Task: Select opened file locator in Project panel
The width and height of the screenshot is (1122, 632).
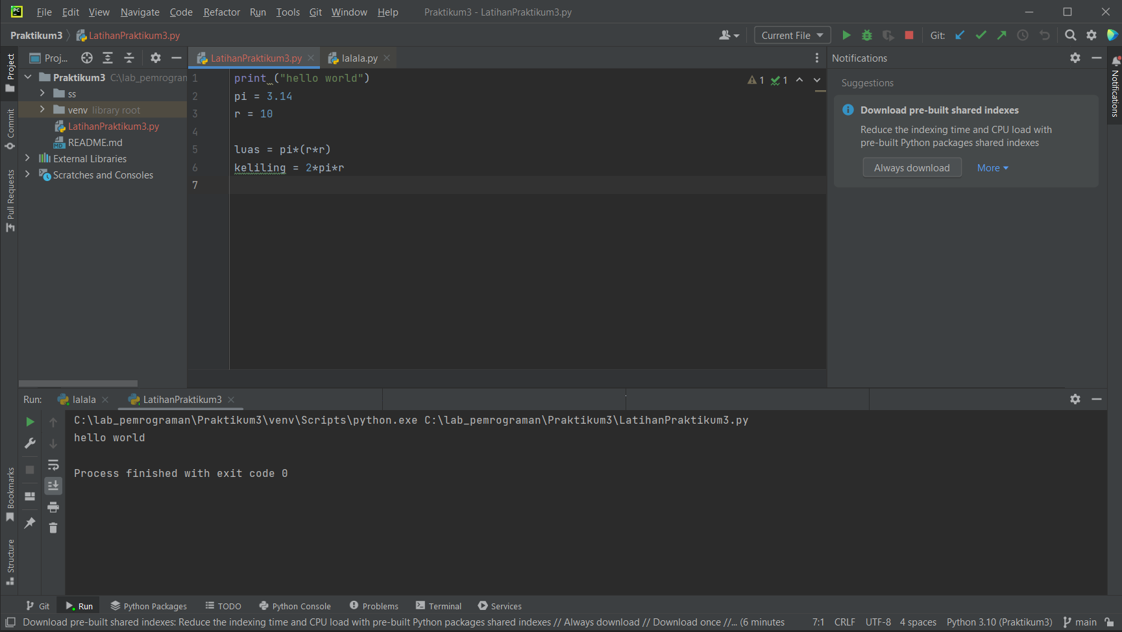Action: click(86, 58)
